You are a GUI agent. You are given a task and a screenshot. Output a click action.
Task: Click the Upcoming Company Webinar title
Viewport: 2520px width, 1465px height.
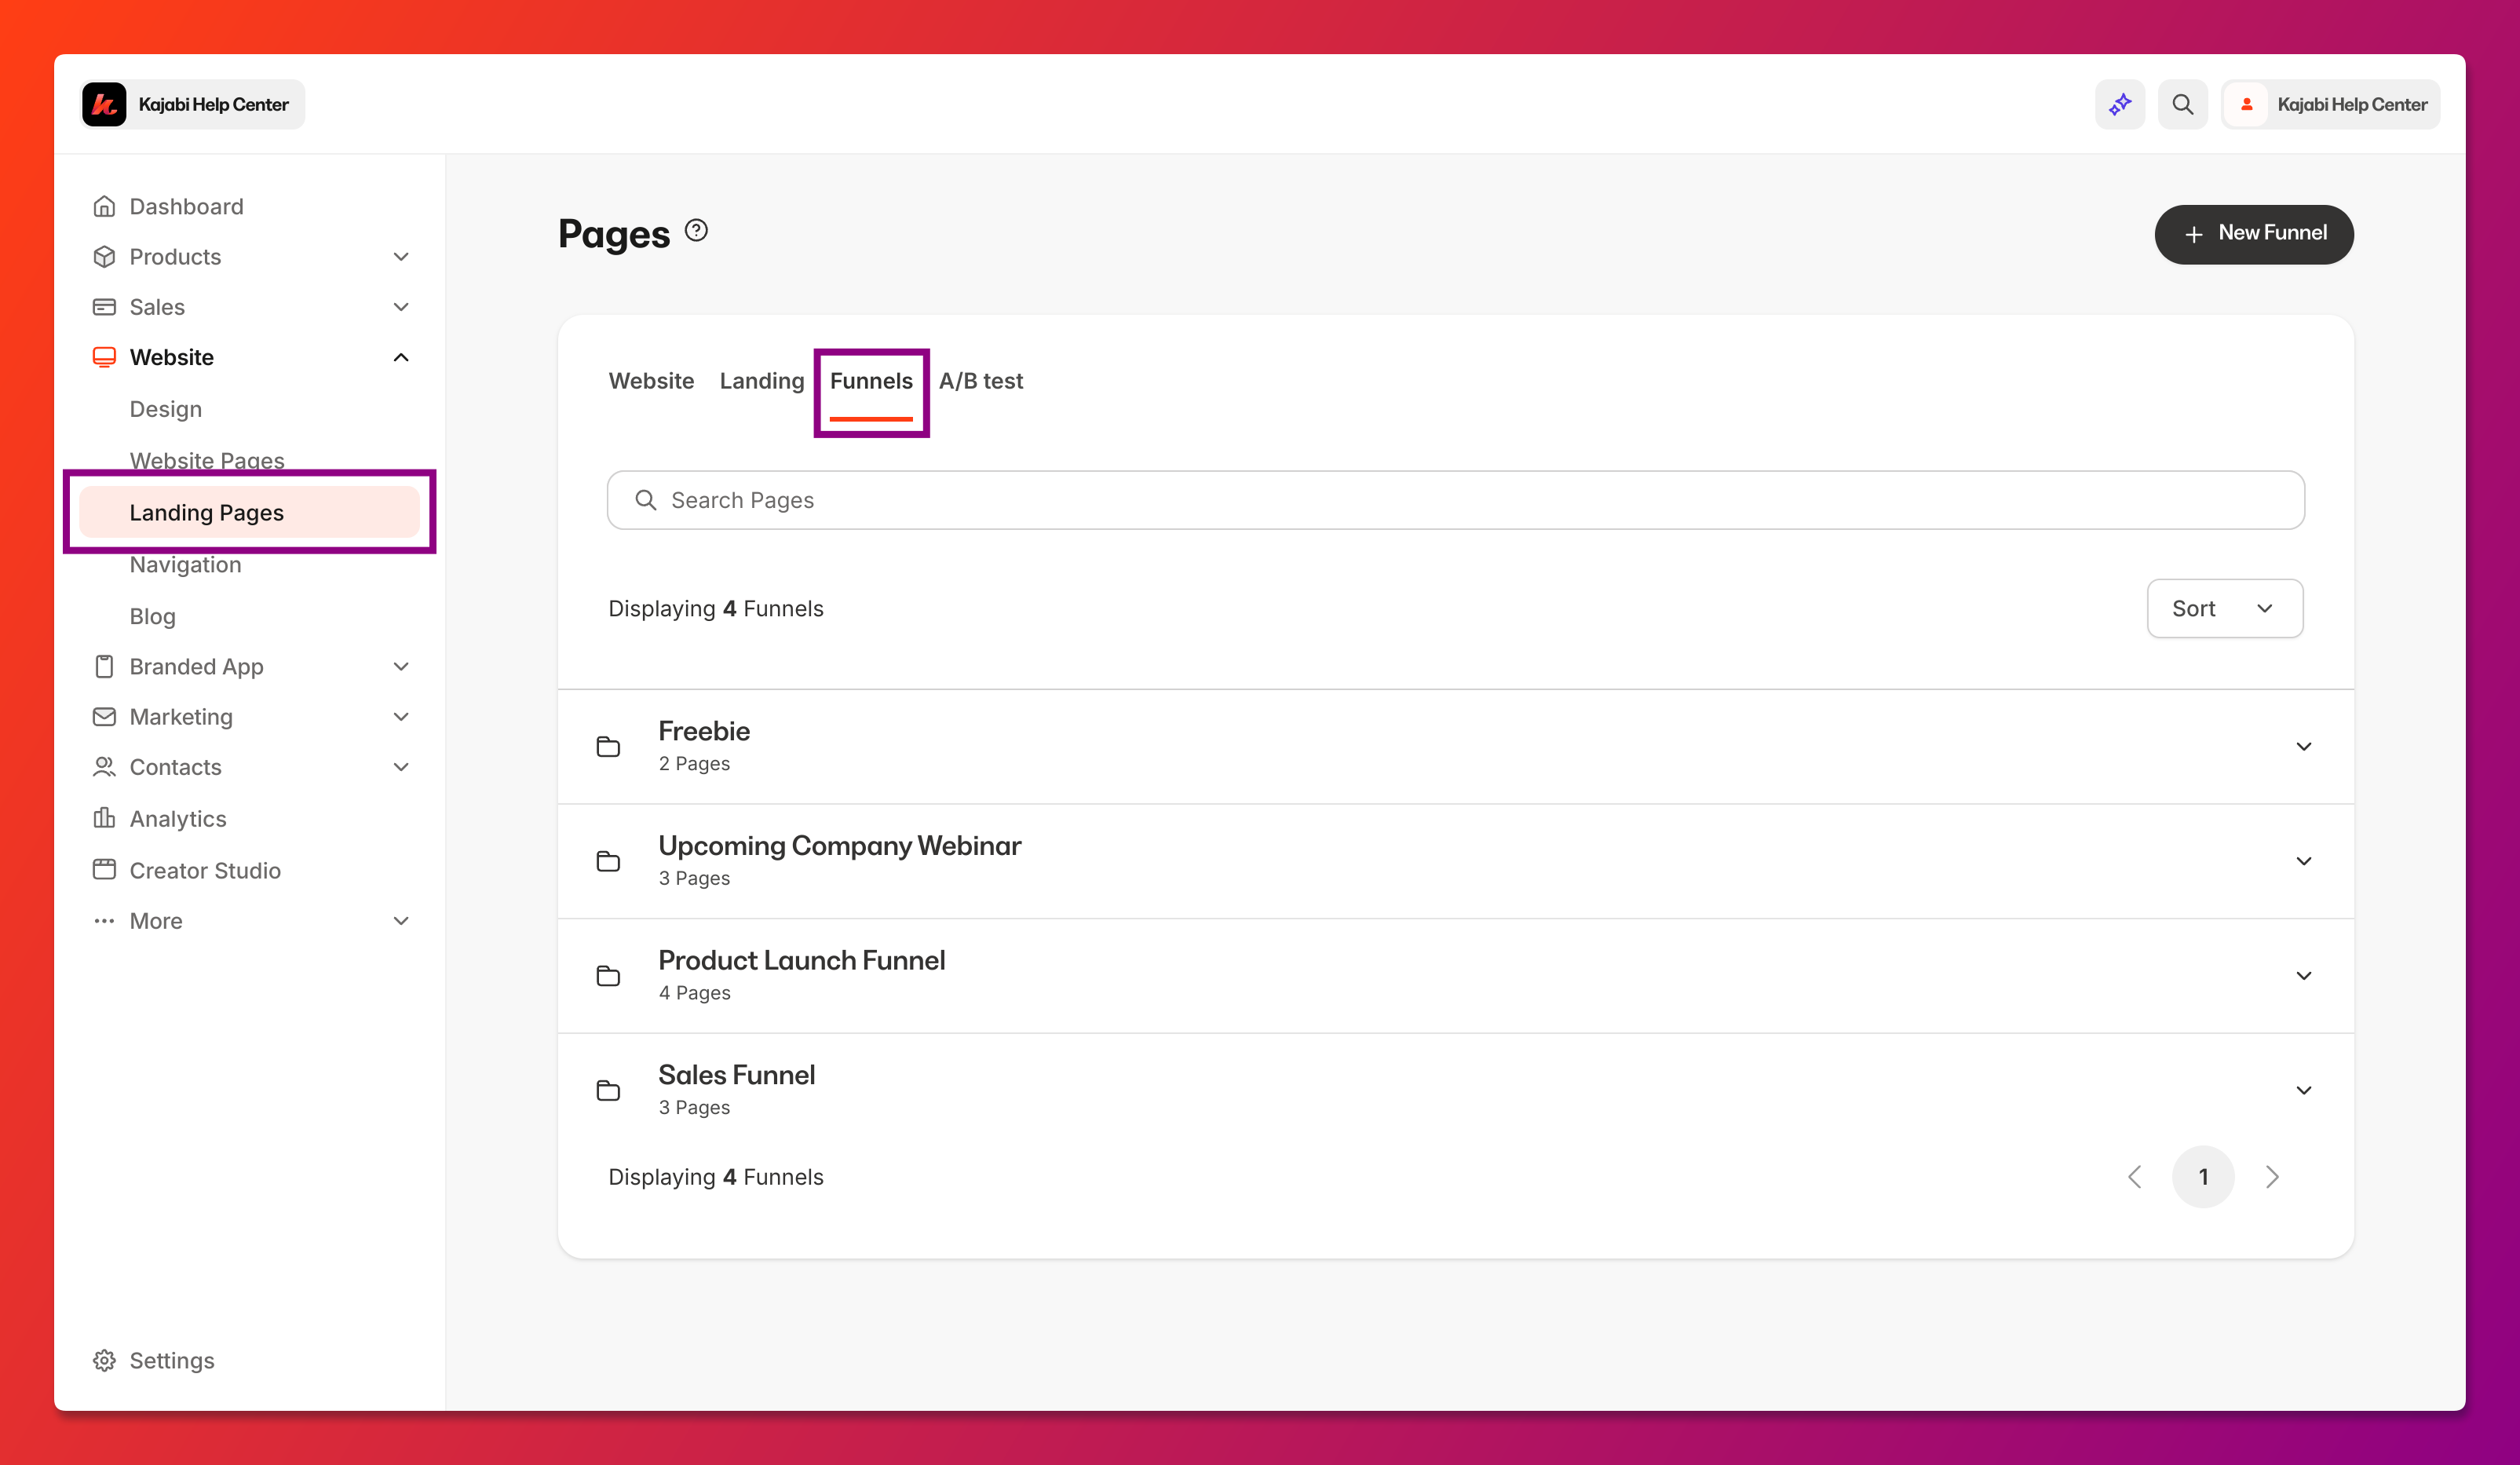coord(839,845)
